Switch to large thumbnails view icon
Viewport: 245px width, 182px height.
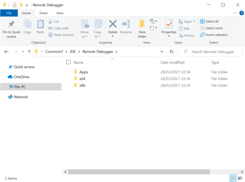[240, 178]
